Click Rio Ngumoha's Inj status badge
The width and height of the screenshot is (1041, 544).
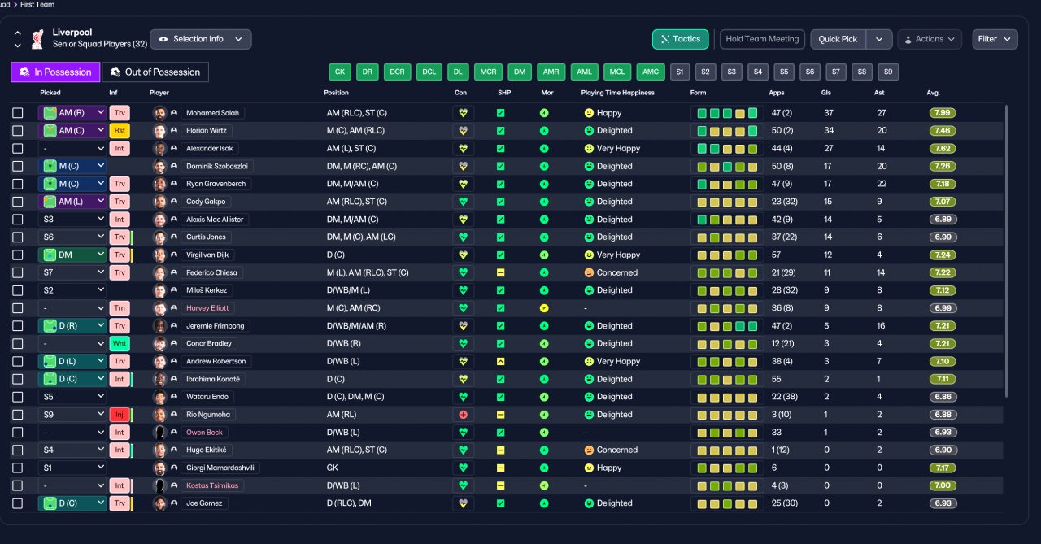(x=120, y=415)
